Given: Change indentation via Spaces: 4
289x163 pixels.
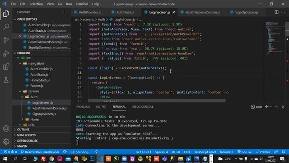Looking at the screenshot, I should (162, 152).
